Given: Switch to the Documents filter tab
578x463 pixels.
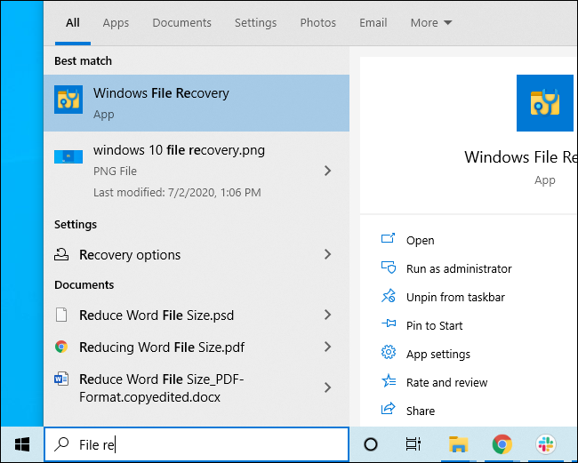Looking at the screenshot, I should (x=181, y=22).
